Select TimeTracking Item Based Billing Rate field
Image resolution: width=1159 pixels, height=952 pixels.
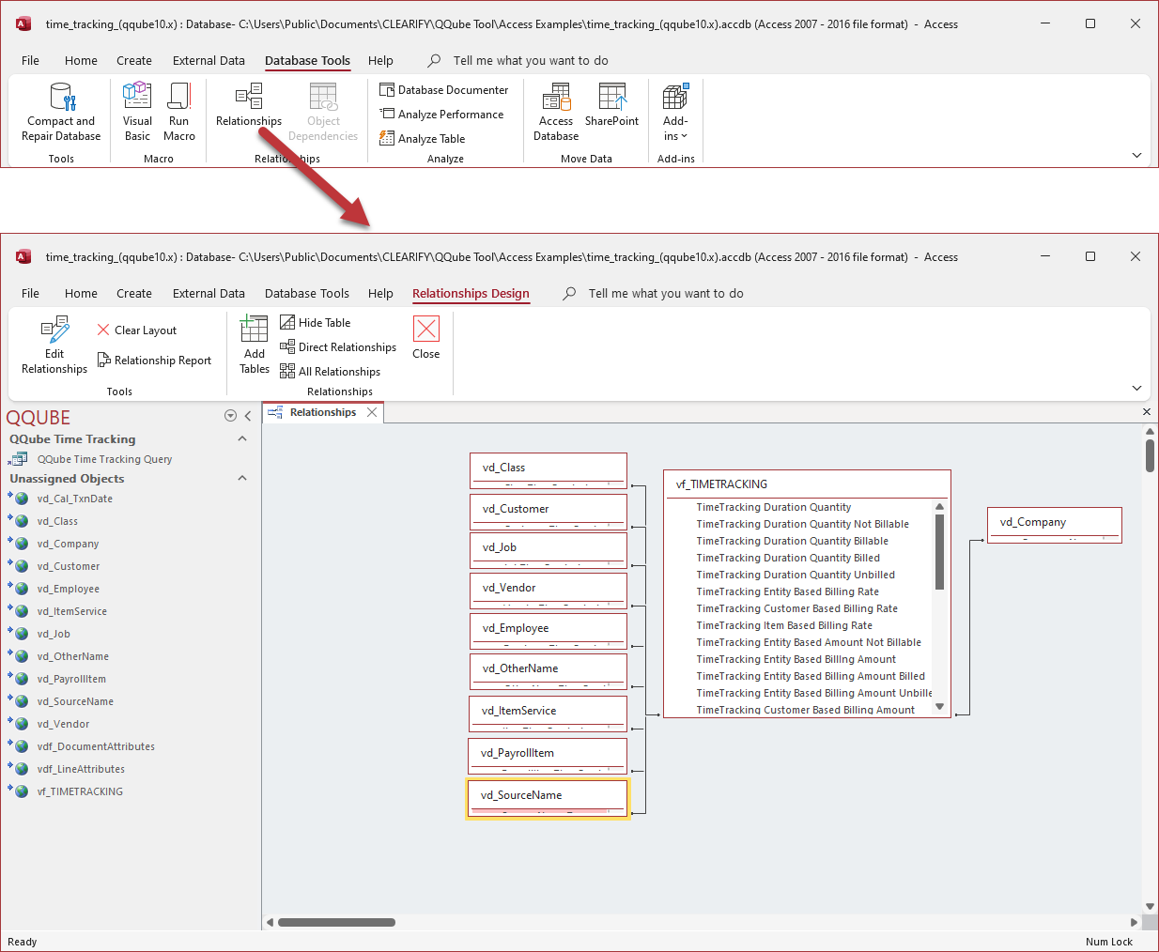784,625
